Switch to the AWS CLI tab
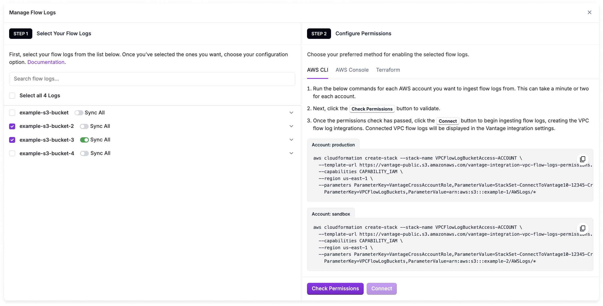This screenshot has width=603, height=306. pyautogui.click(x=318, y=70)
